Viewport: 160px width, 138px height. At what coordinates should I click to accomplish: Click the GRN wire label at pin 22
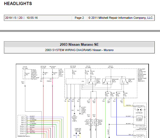(x=103, y=101)
